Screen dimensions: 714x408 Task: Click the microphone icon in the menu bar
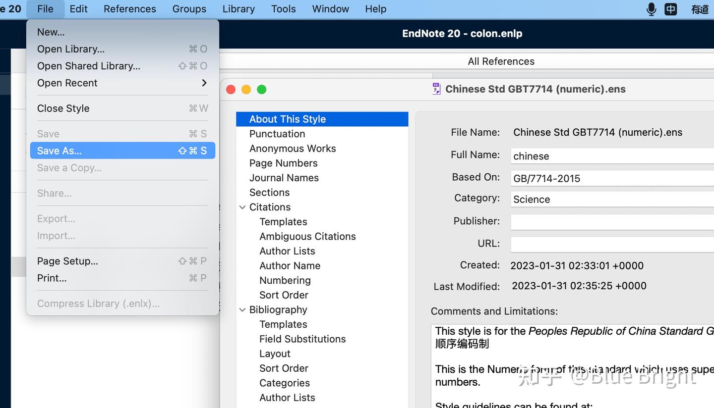pyautogui.click(x=651, y=8)
